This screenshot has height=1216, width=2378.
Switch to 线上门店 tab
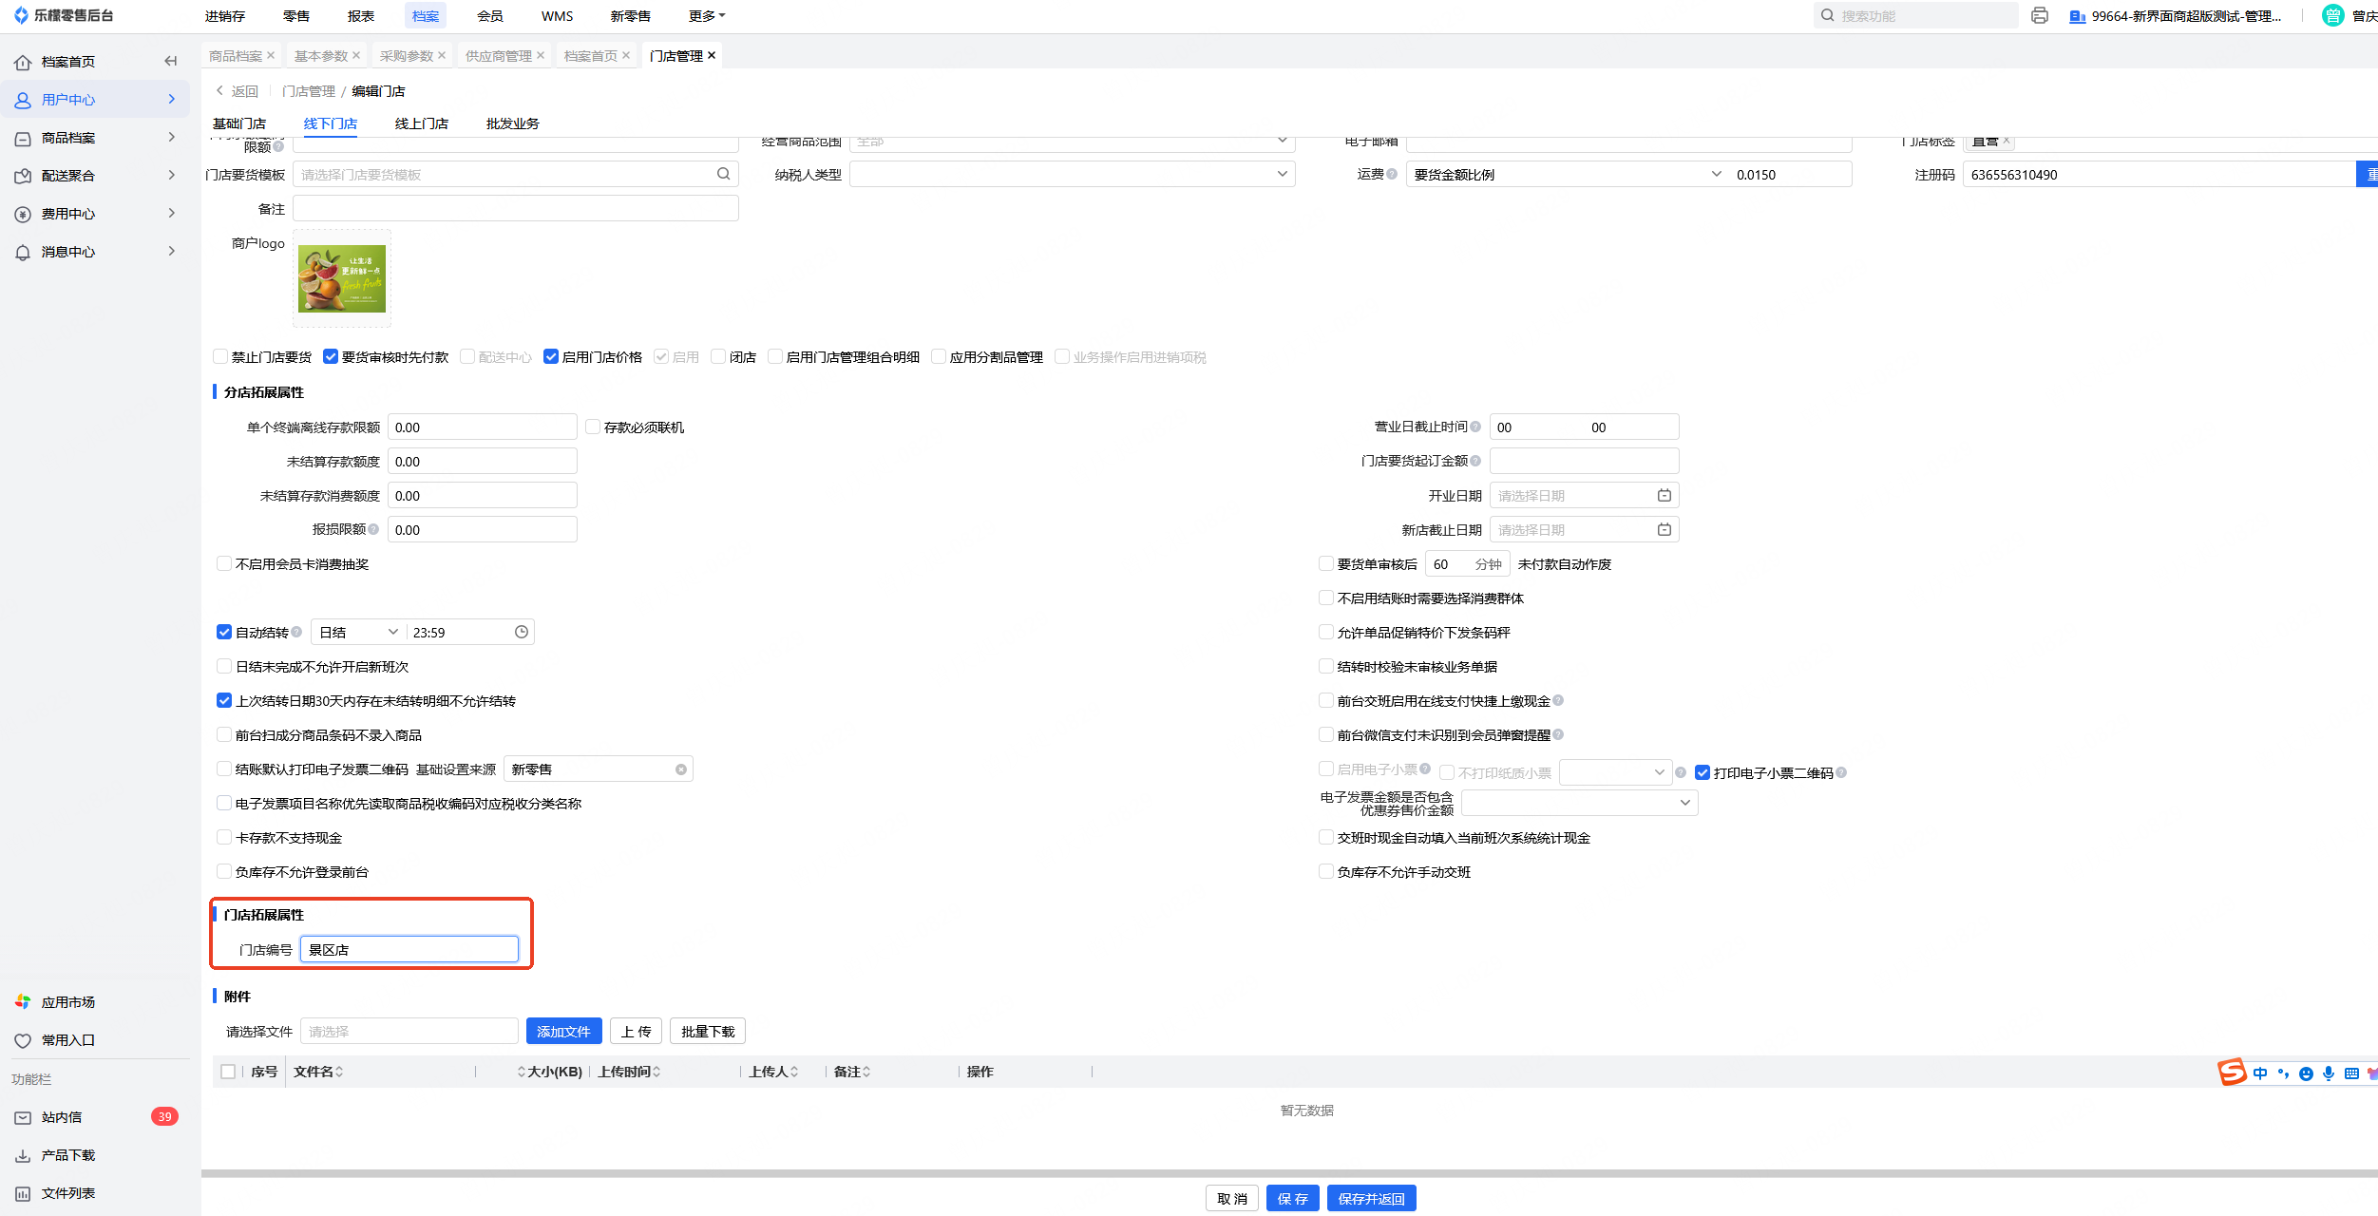click(x=421, y=123)
